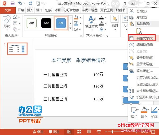Switch to the 设计 tab
Screen dimensions: 159x135
pyautogui.click(x=39, y=10)
